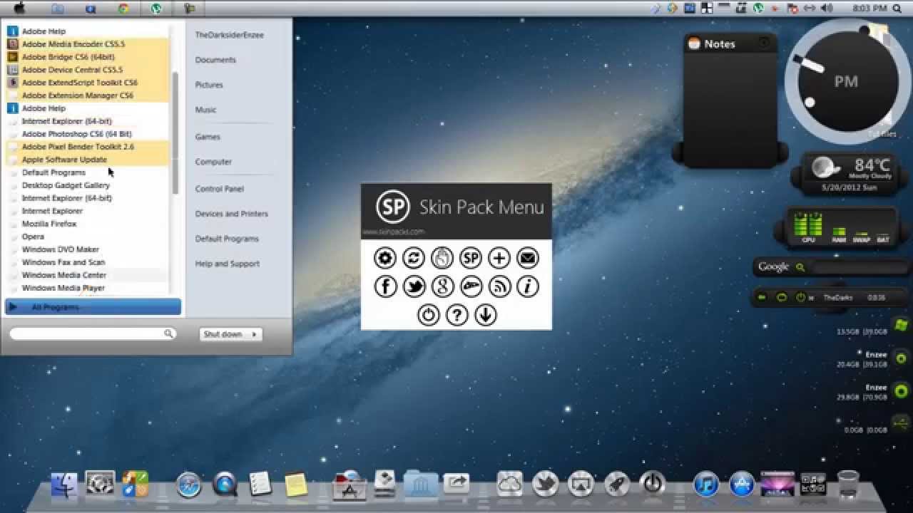Open Control Panel in start menu
Viewport: 913px width, 513px height.
coord(219,189)
